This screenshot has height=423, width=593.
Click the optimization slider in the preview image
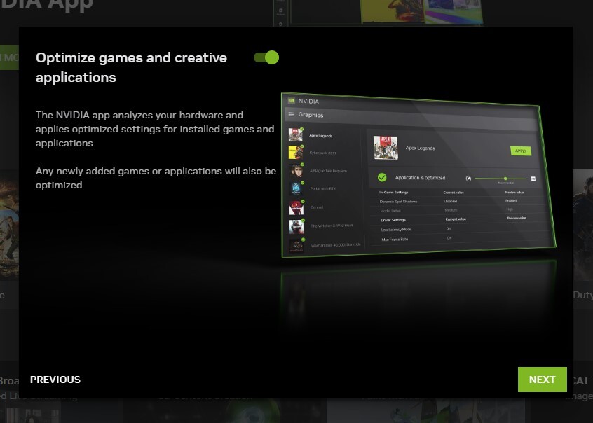[x=500, y=179]
